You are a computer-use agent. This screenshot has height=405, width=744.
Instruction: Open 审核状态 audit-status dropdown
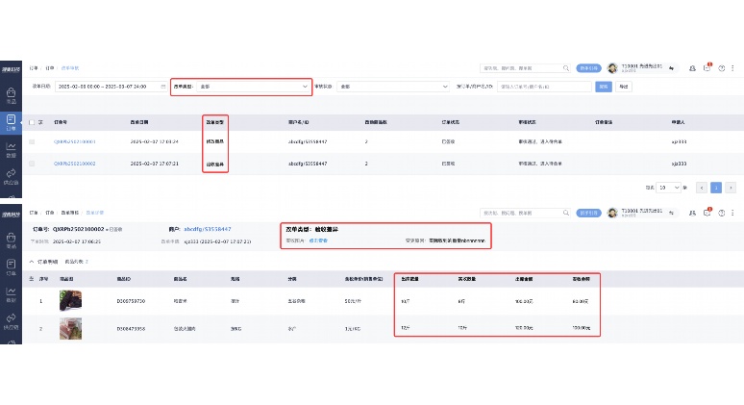tap(392, 87)
